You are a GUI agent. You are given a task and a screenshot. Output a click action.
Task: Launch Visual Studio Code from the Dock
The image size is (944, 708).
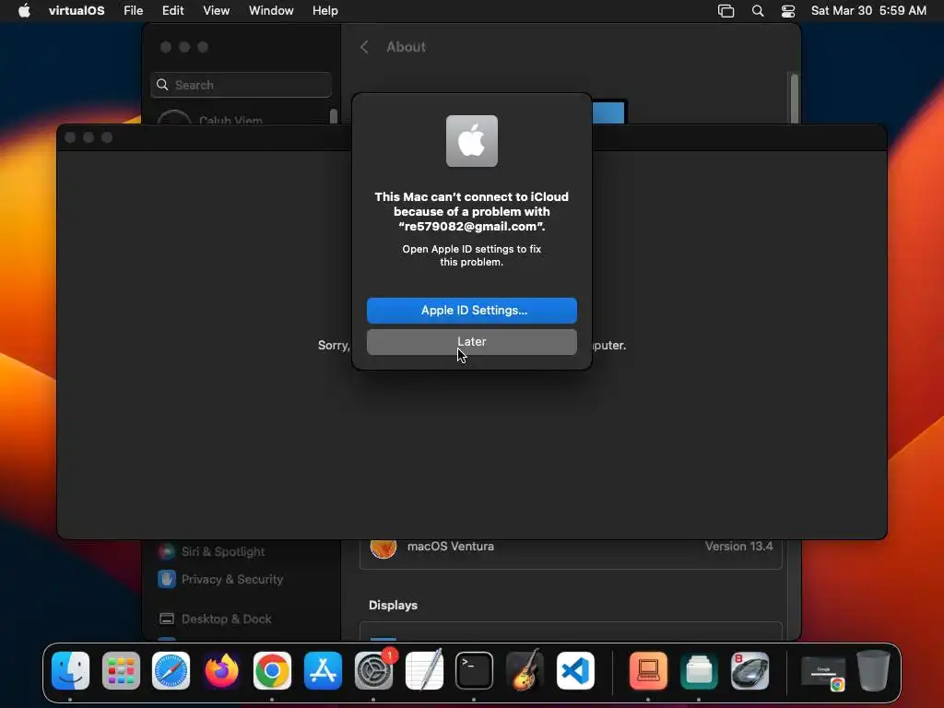tap(575, 671)
